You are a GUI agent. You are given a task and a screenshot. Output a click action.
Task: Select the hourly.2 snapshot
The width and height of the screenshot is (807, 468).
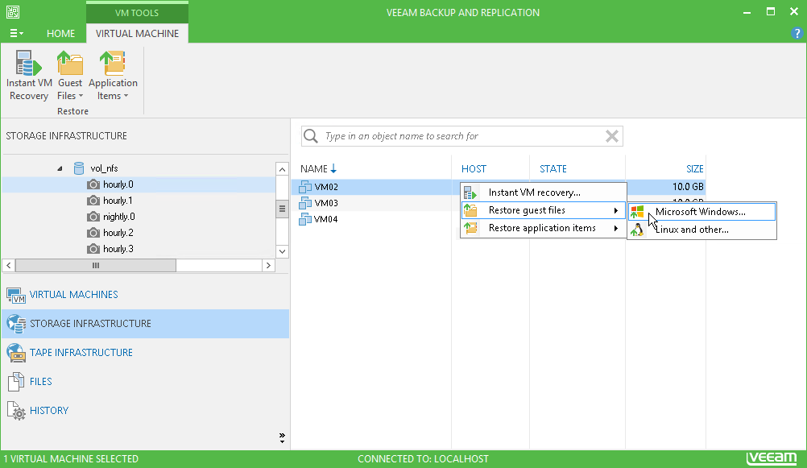pyautogui.click(x=118, y=233)
